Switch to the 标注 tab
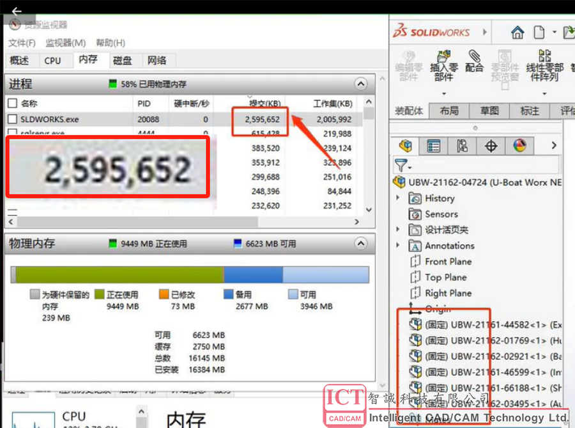Screen dimensions: 575x428 530,111
